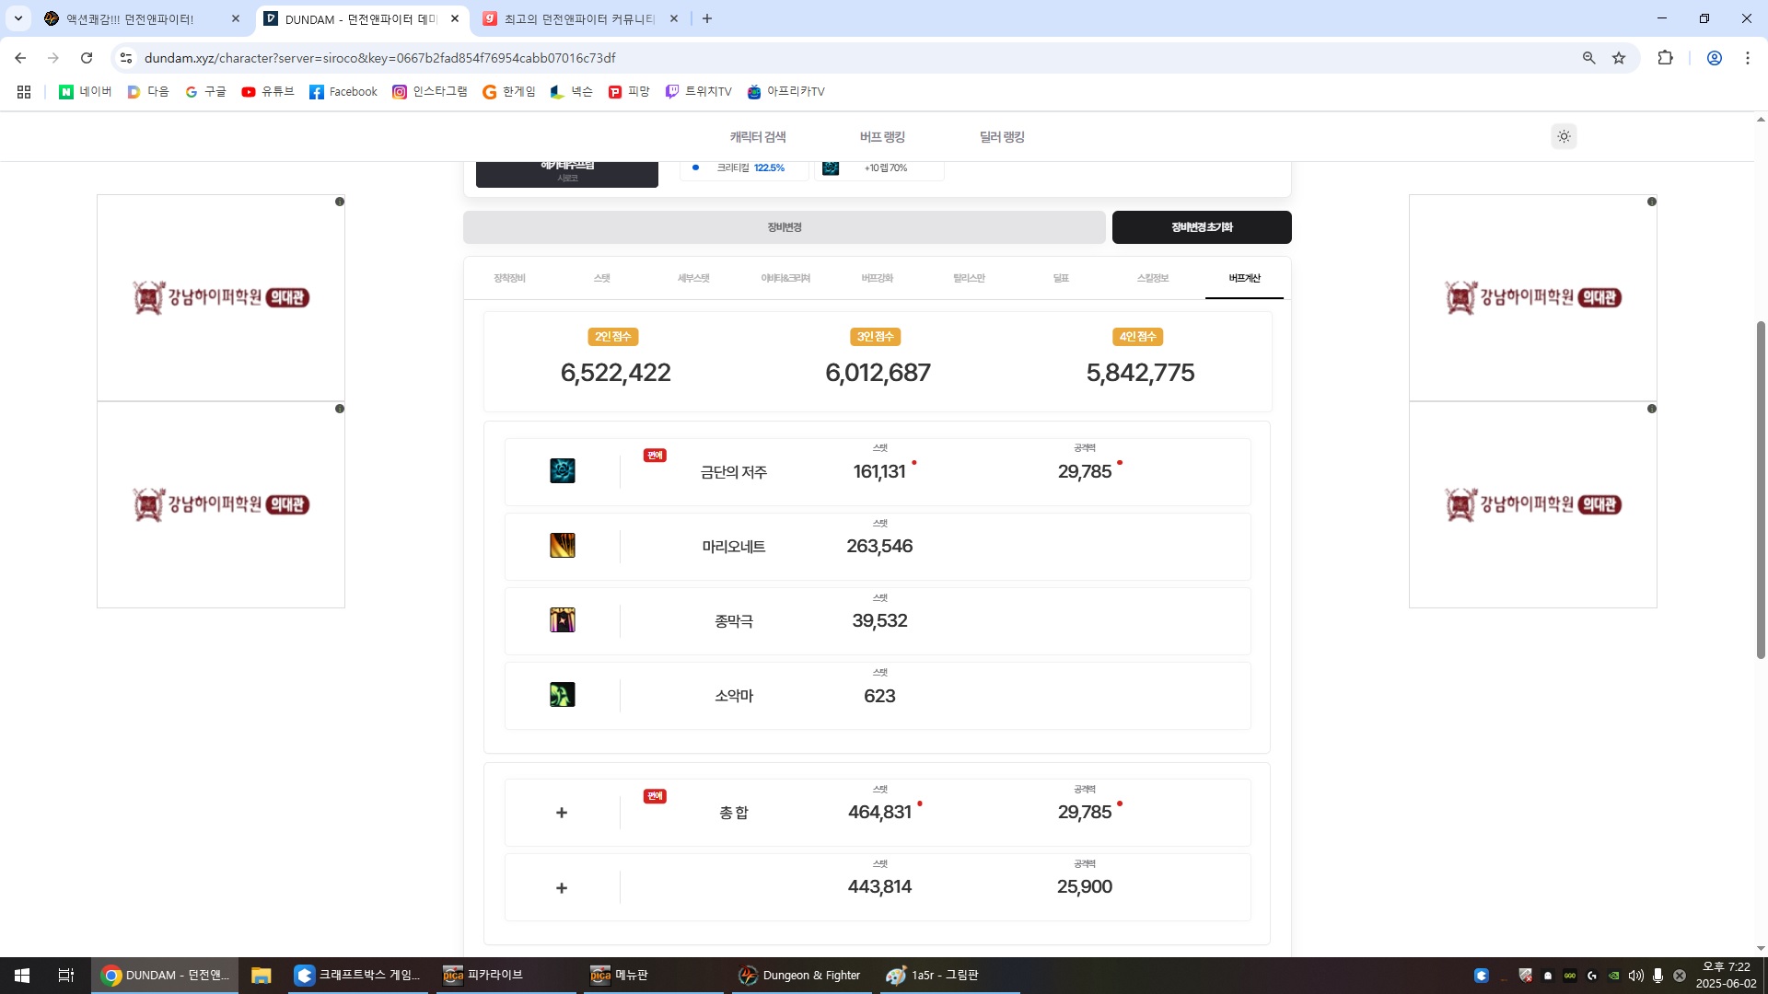Open the tab search dropdown arrow

pyautogui.click(x=17, y=18)
